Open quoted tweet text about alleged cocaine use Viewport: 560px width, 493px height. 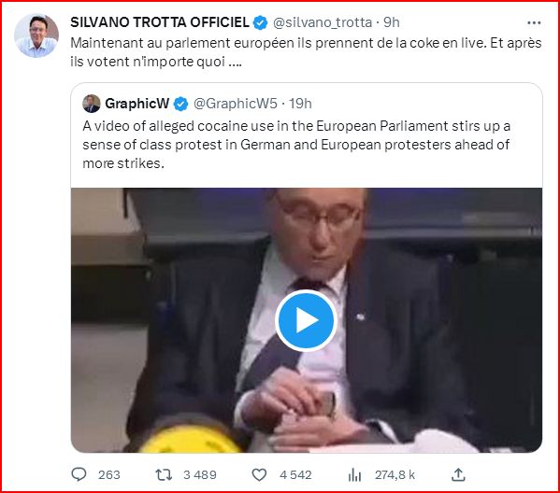pos(296,145)
